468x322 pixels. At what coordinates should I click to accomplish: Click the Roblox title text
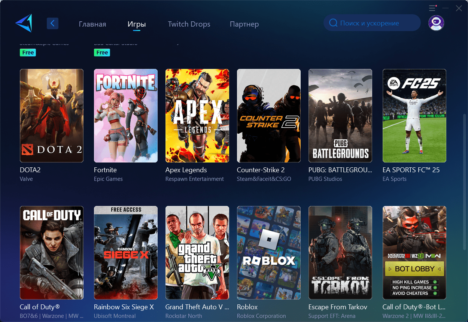[x=247, y=307]
